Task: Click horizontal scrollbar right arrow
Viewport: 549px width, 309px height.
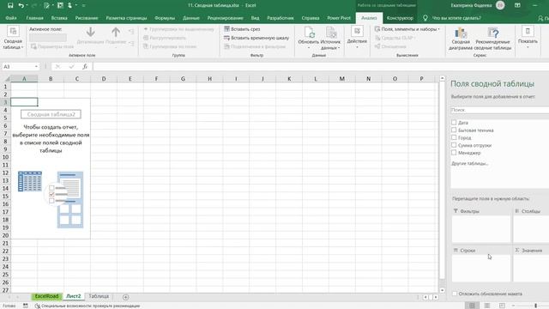Action: tap(436, 297)
